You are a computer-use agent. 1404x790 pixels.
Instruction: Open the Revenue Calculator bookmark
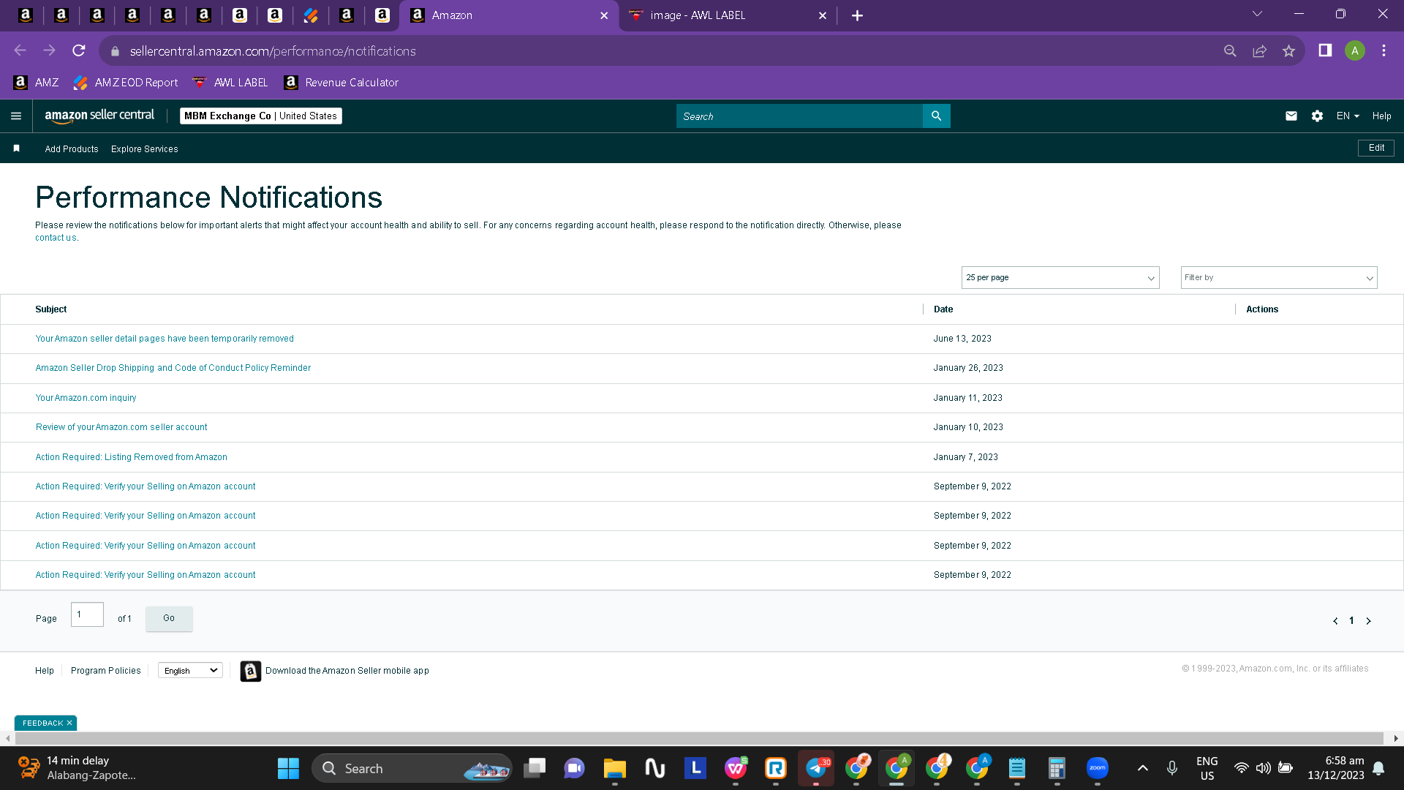coord(341,83)
